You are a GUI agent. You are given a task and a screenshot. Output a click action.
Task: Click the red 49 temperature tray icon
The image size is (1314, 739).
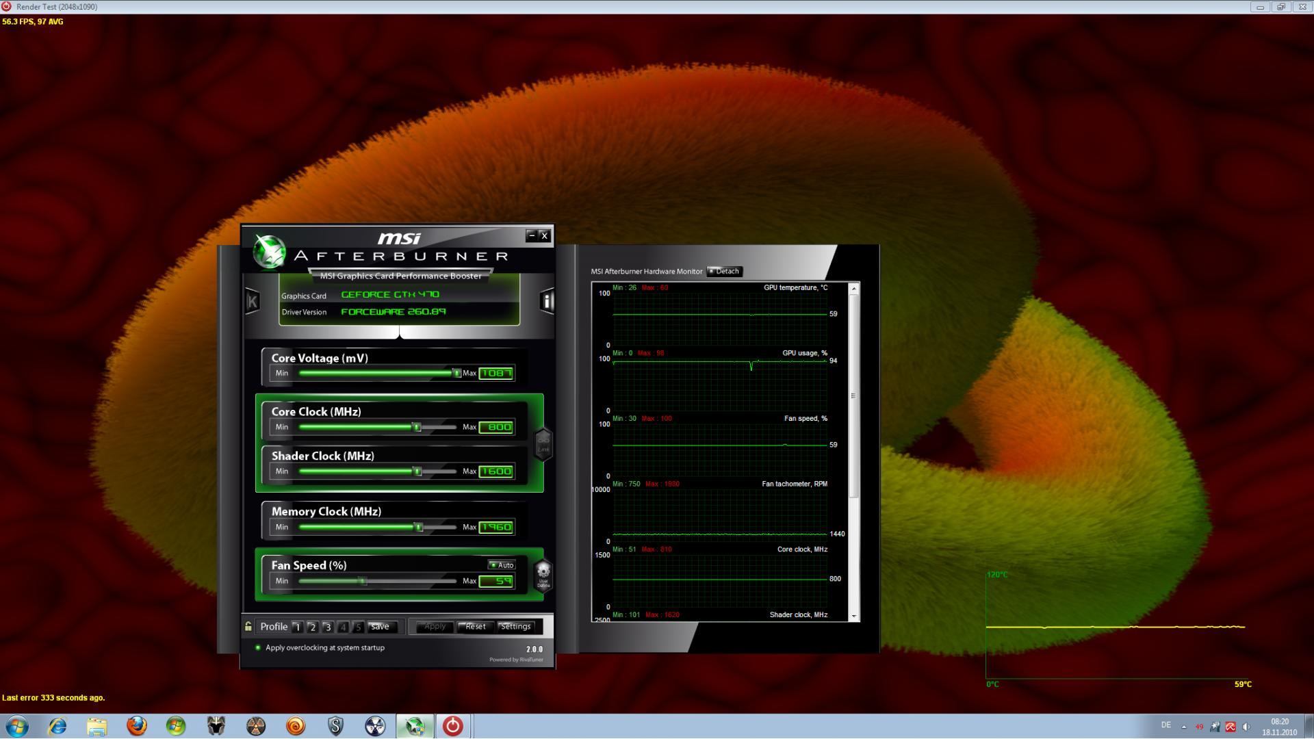[x=1199, y=727]
